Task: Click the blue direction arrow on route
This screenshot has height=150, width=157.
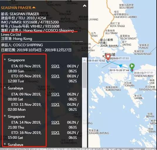Action: pos(121,66)
